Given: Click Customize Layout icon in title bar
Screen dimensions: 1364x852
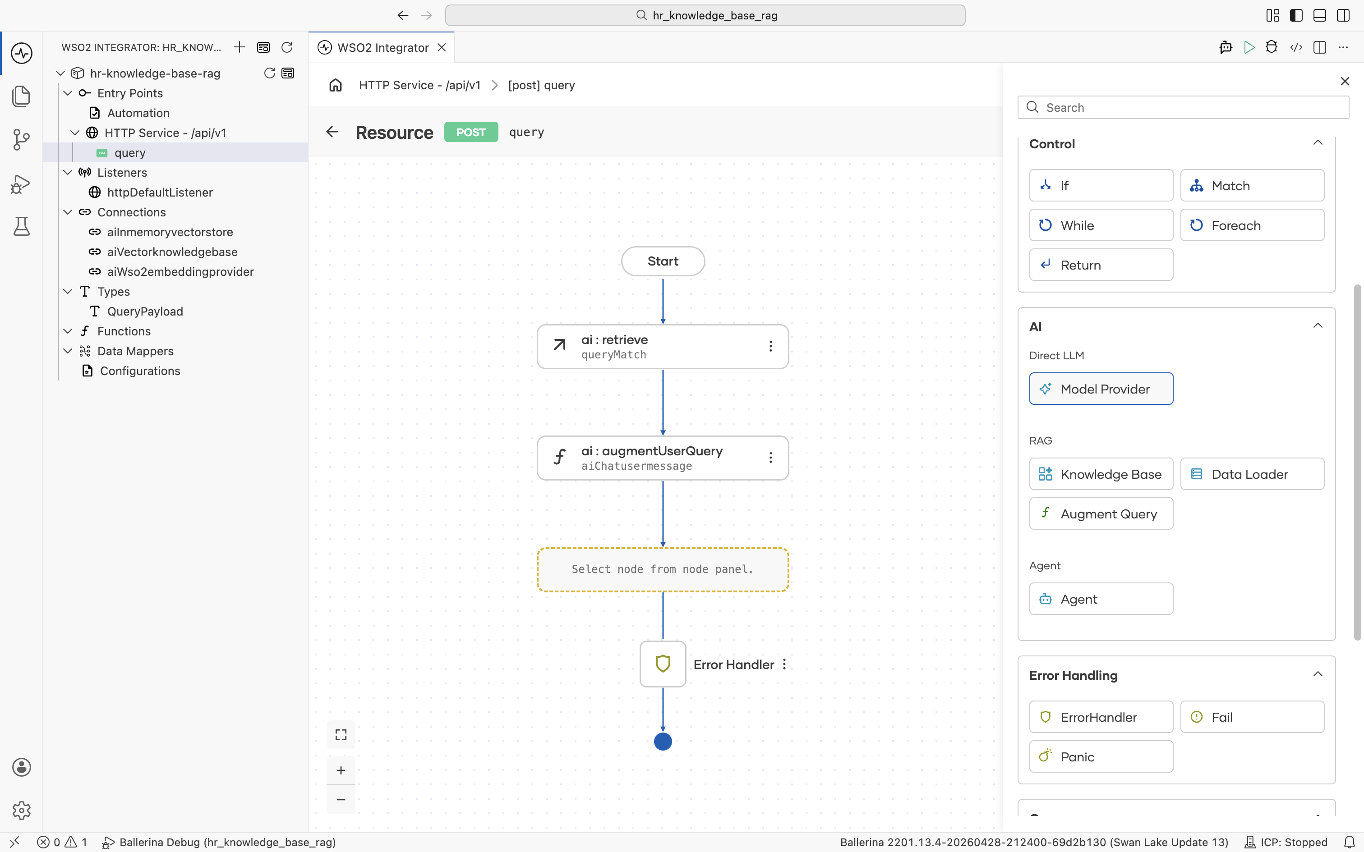Looking at the screenshot, I should 1273,15.
